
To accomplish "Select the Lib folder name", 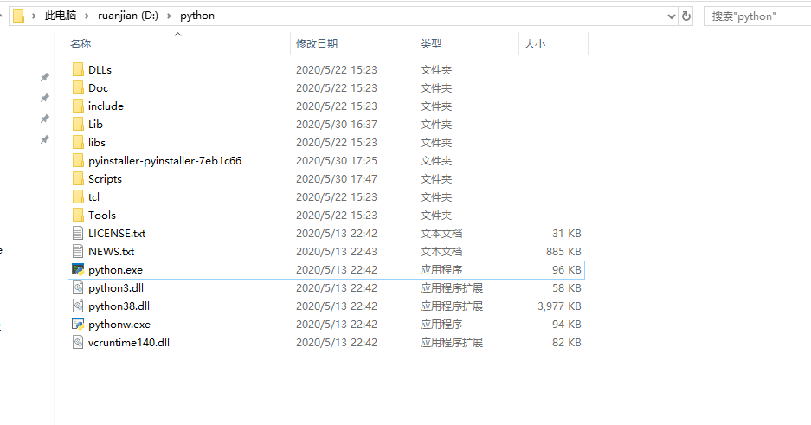I will point(96,124).
